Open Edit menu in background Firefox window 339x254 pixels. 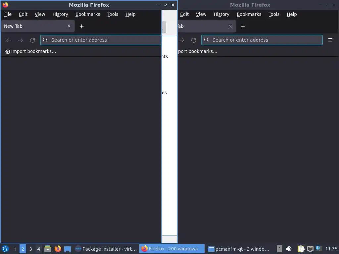(x=184, y=14)
